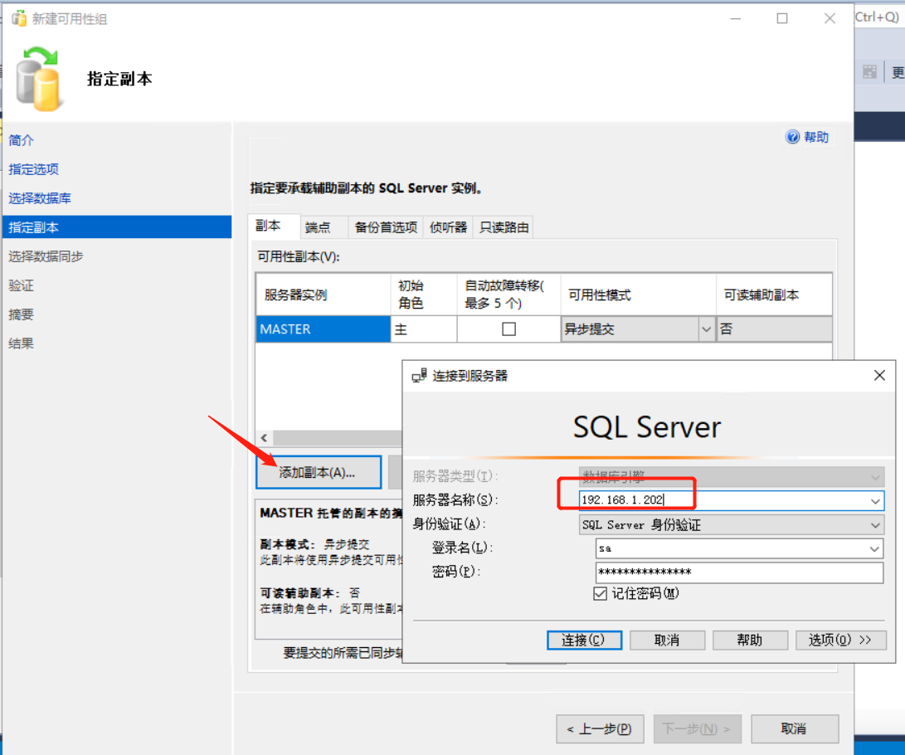
Task: Expand the server name dropdown
Action: click(x=875, y=500)
